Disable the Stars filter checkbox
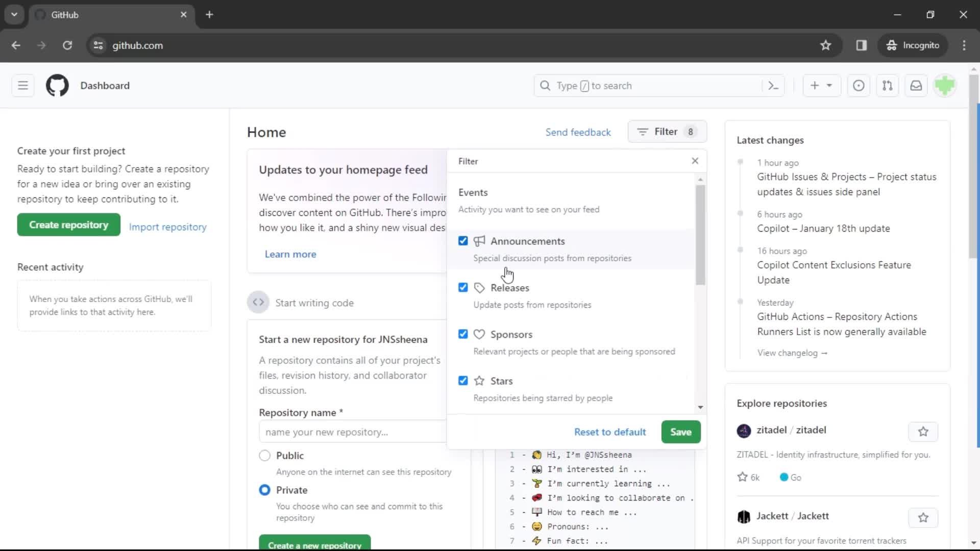The height and width of the screenshot is (551, 980). pyautogui.click(x=463, y=380)
